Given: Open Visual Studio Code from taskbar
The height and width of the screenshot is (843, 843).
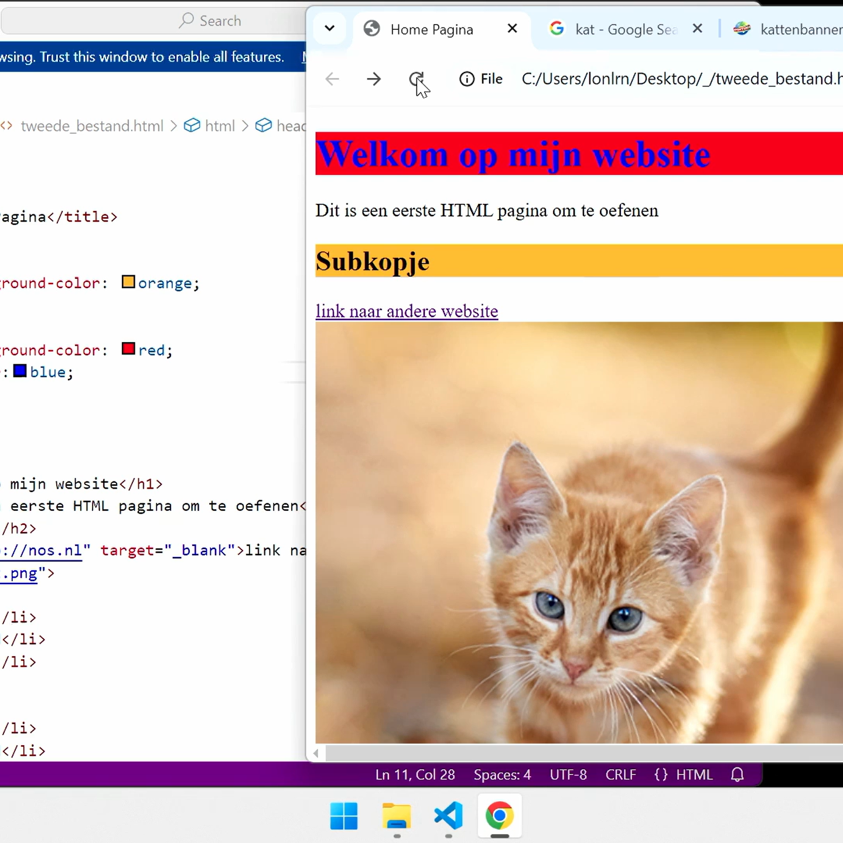Looking at the screenshot, I should [448, 816].
